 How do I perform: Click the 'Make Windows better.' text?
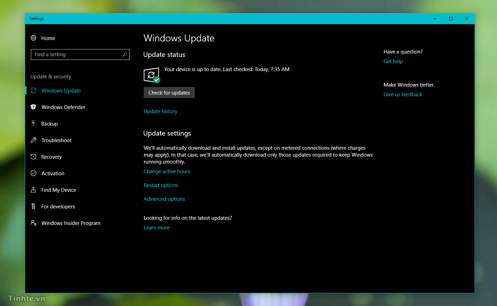click(x=409, y=85)
